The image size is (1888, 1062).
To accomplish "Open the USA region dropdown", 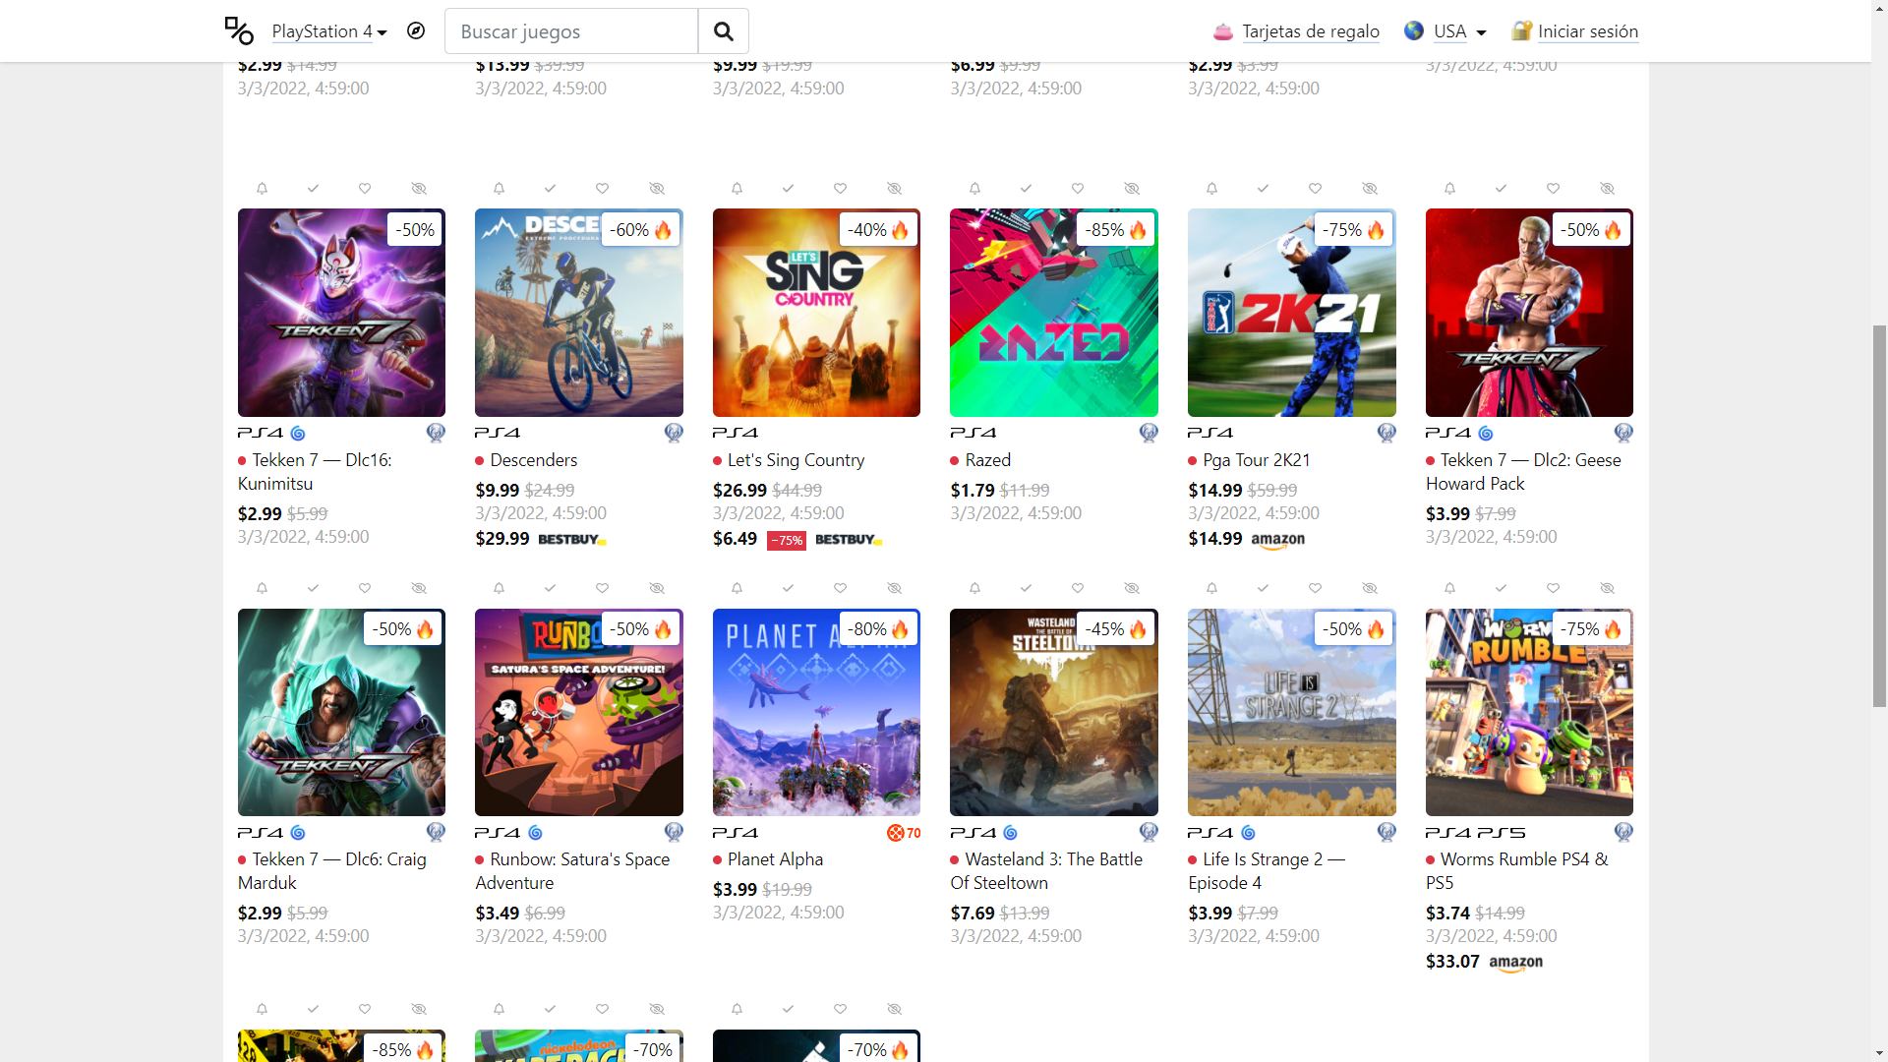I will (x=1459, y=31).
